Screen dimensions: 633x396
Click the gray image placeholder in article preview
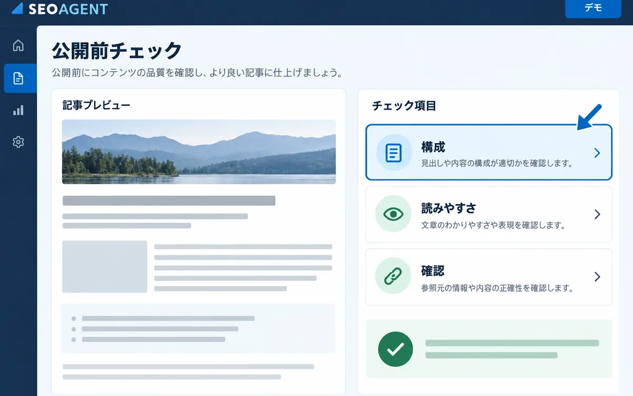coord(104,267)
